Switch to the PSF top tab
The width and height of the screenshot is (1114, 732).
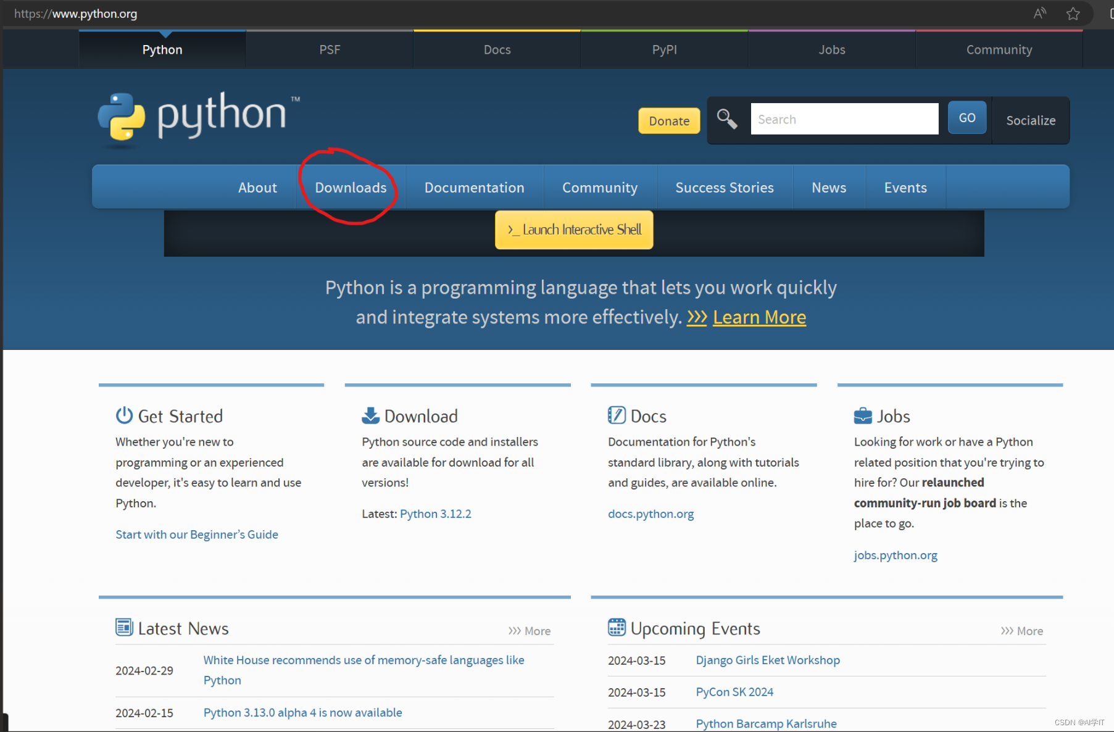point(330,49)
